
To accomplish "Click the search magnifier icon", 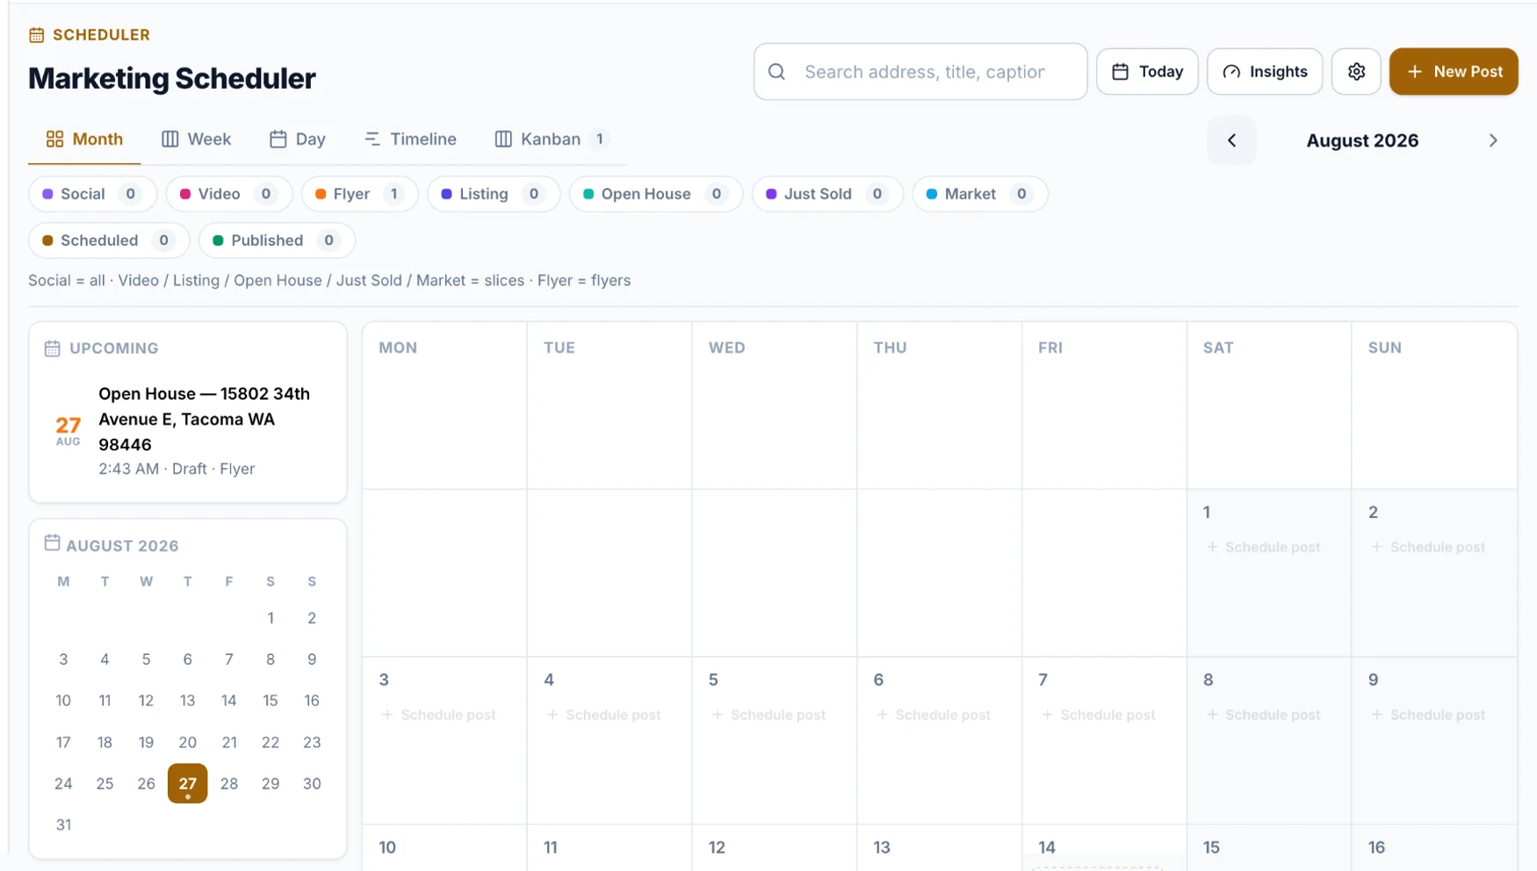I will point(776,72).
